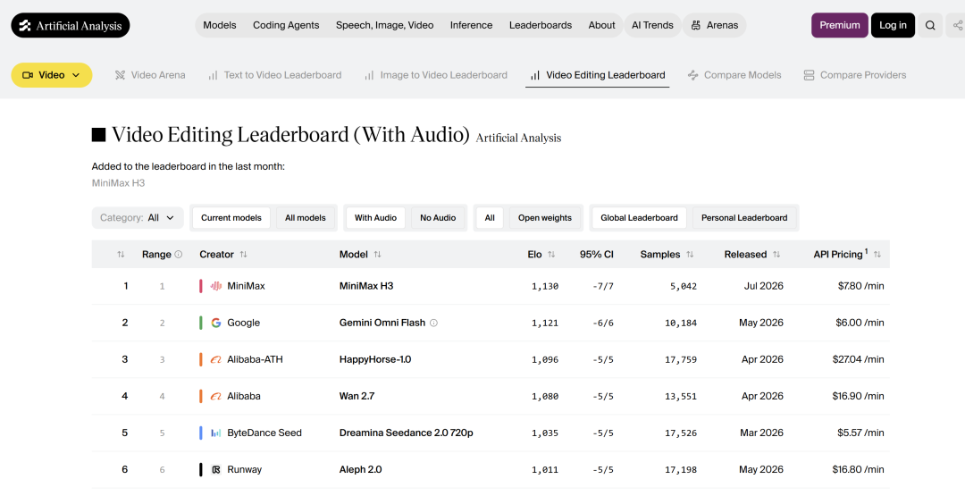The image size is (965, 496).
Task: Open the Category: All dropdown
Action: [138, 218]
